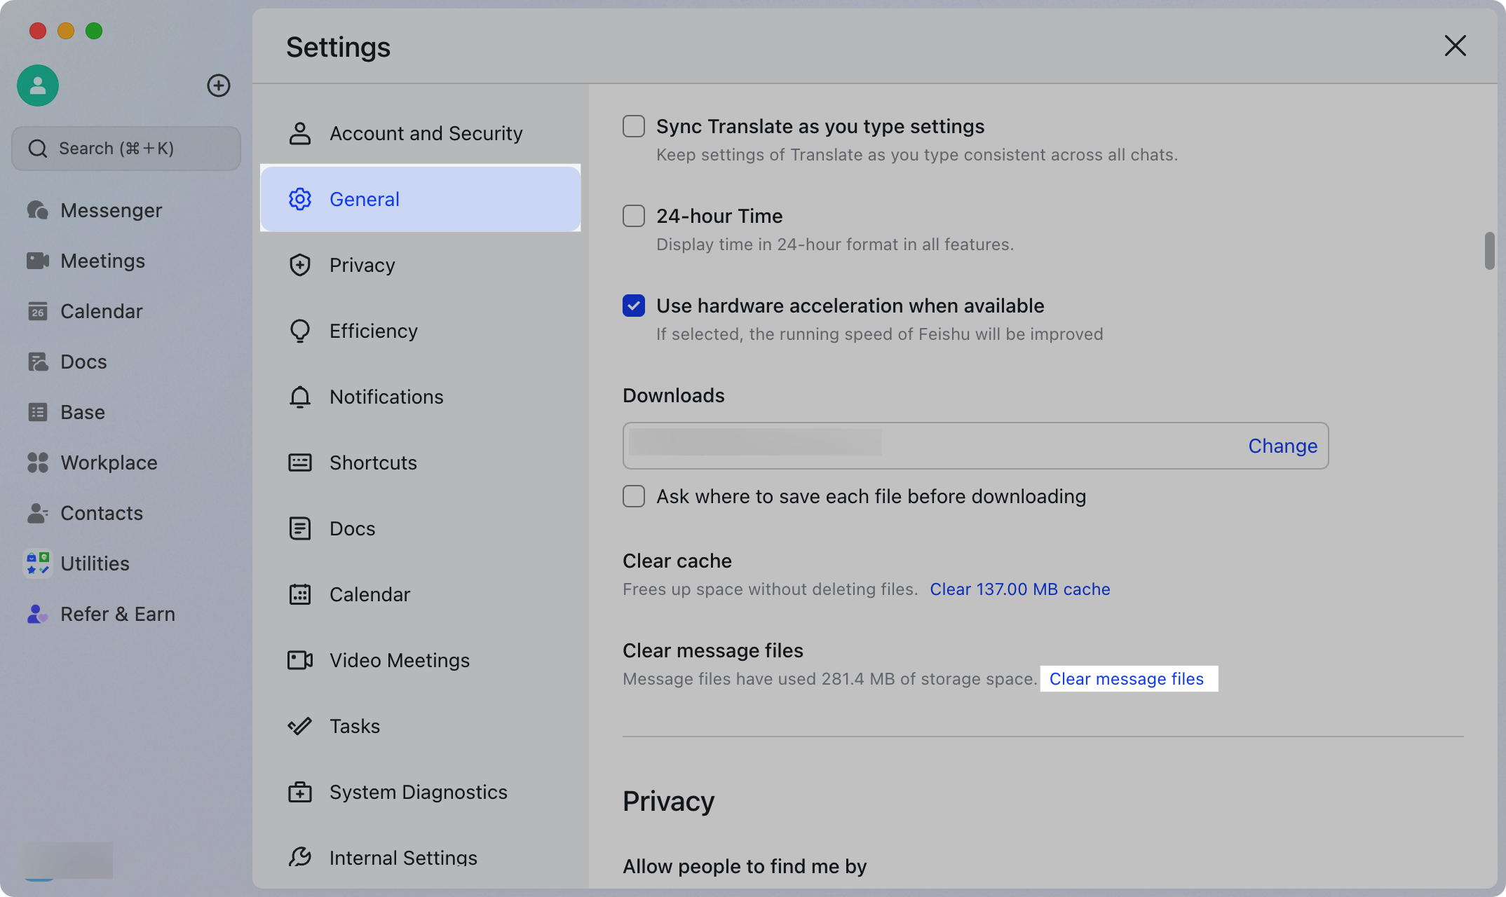Viewport: 1506px width, 897px height.
Task: Open Shortcuts settings section
Action: click(x=373, y=463)
